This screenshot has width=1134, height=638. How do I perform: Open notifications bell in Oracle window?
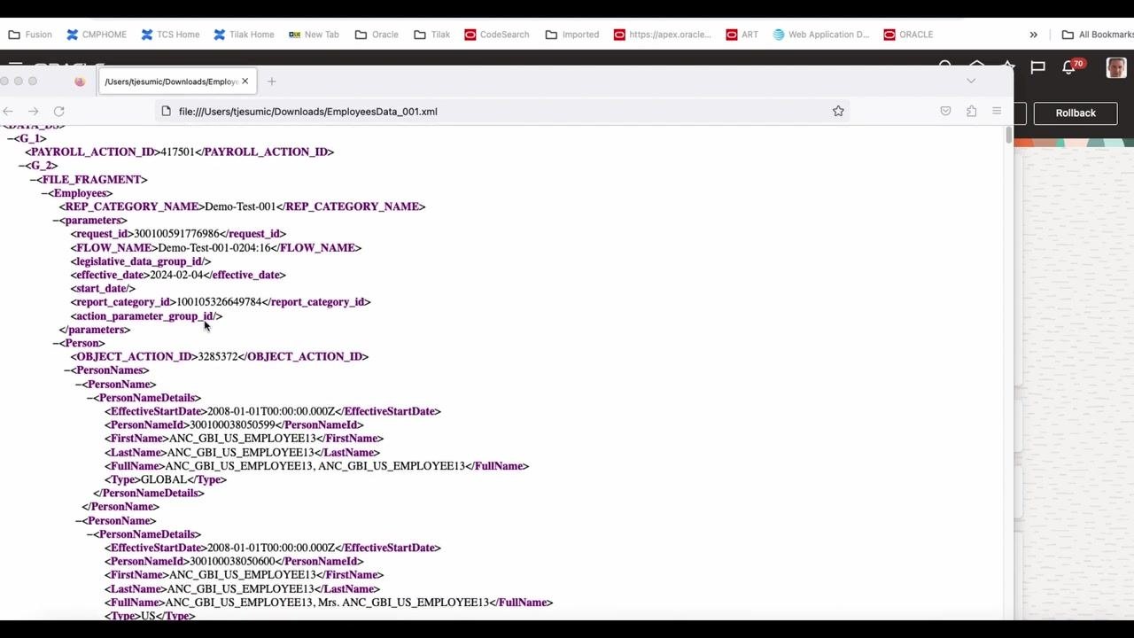1068,67
